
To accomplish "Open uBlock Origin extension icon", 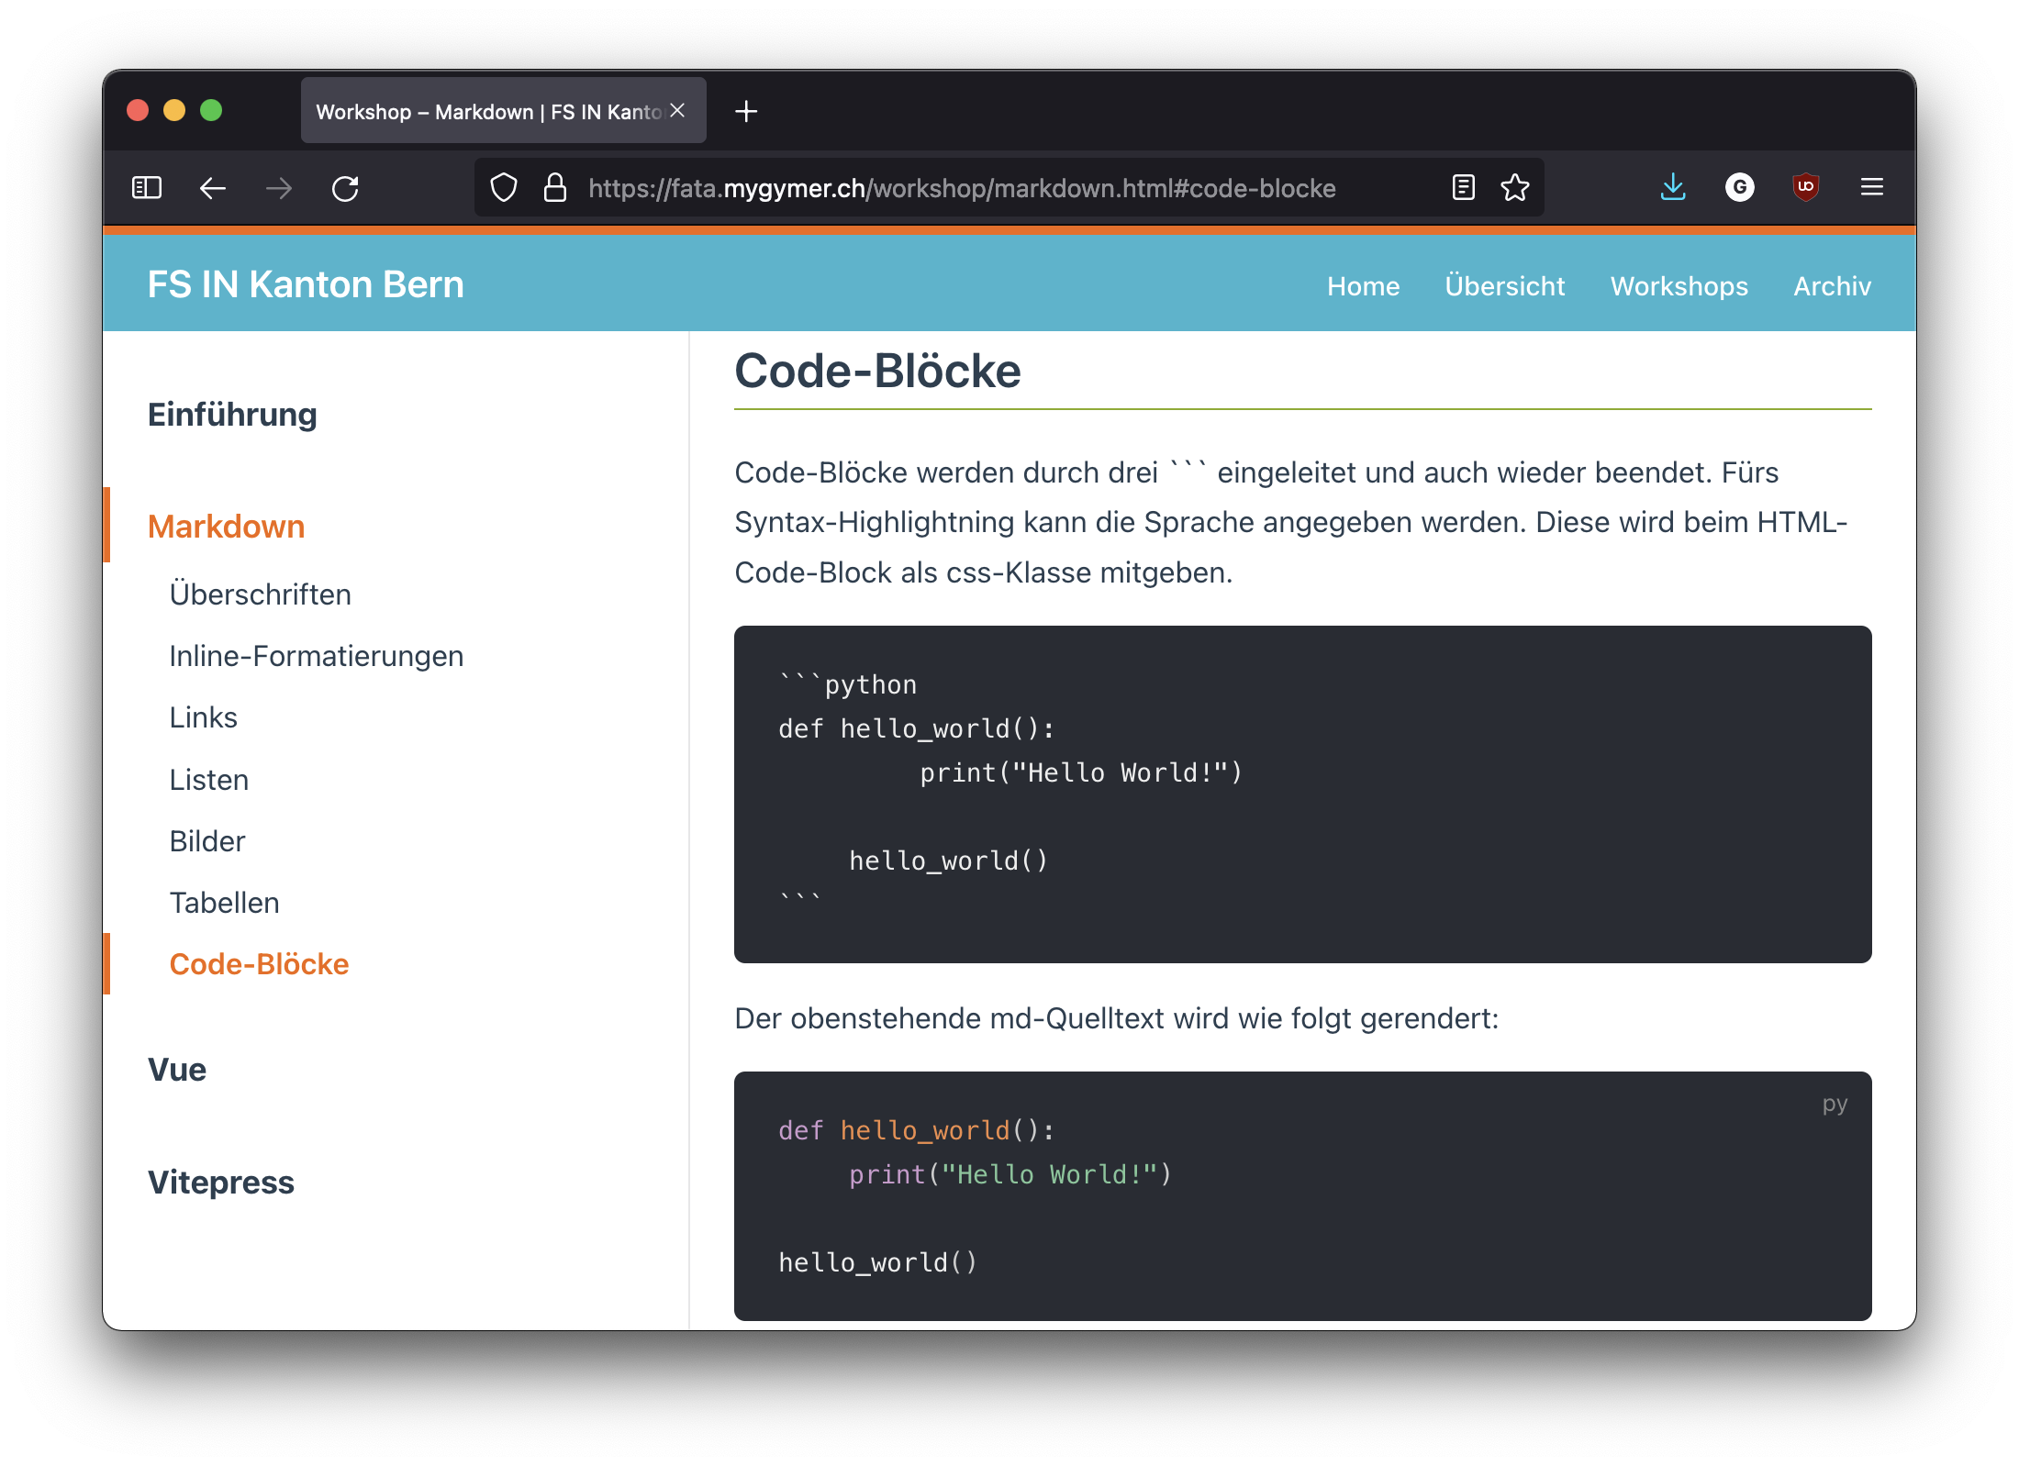I will [1805, 187].
